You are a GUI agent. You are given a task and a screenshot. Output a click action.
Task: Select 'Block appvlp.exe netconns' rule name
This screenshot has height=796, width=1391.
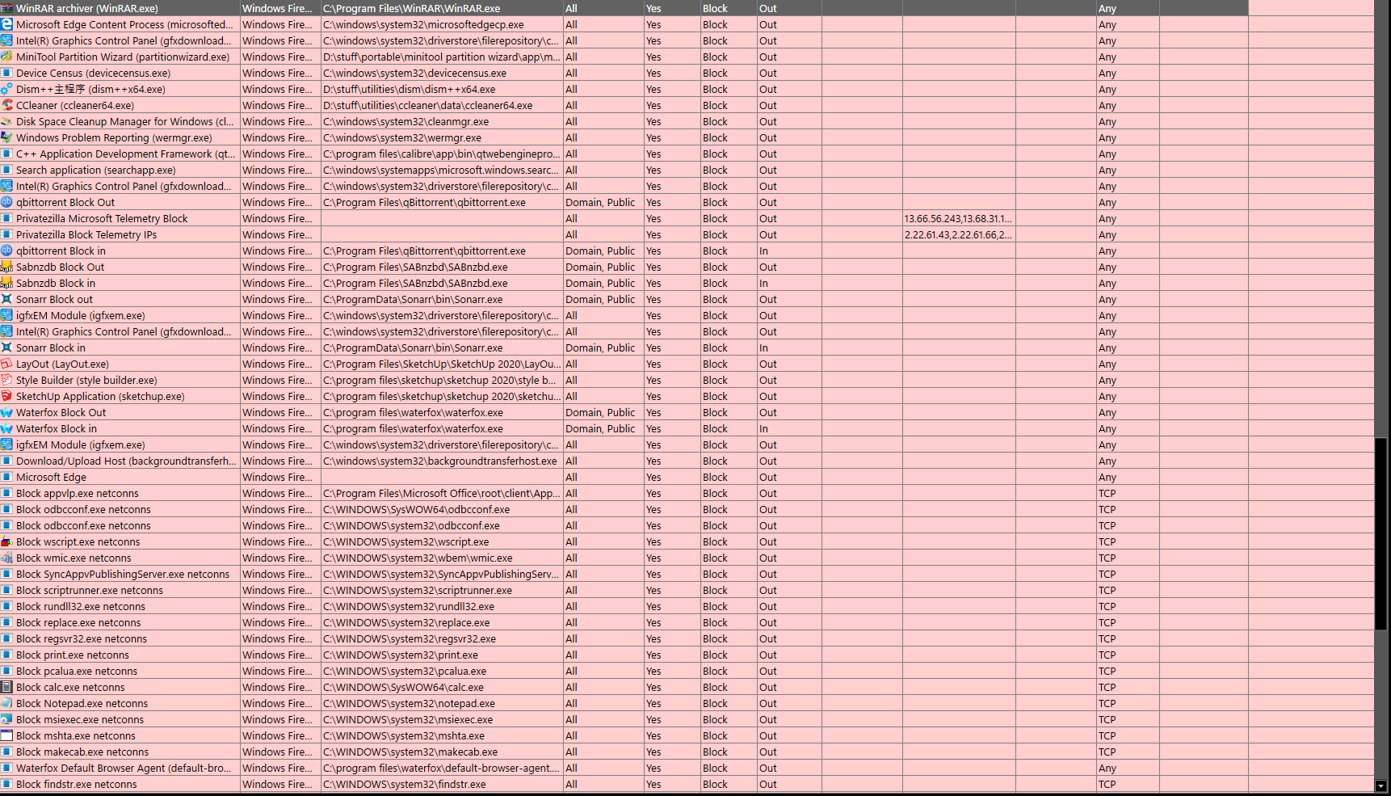(x=78, y=493)
